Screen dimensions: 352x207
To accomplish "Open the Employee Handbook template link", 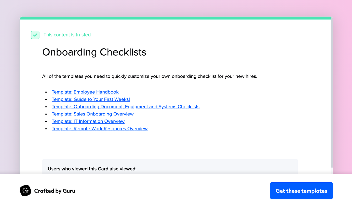I will (85, 92).
